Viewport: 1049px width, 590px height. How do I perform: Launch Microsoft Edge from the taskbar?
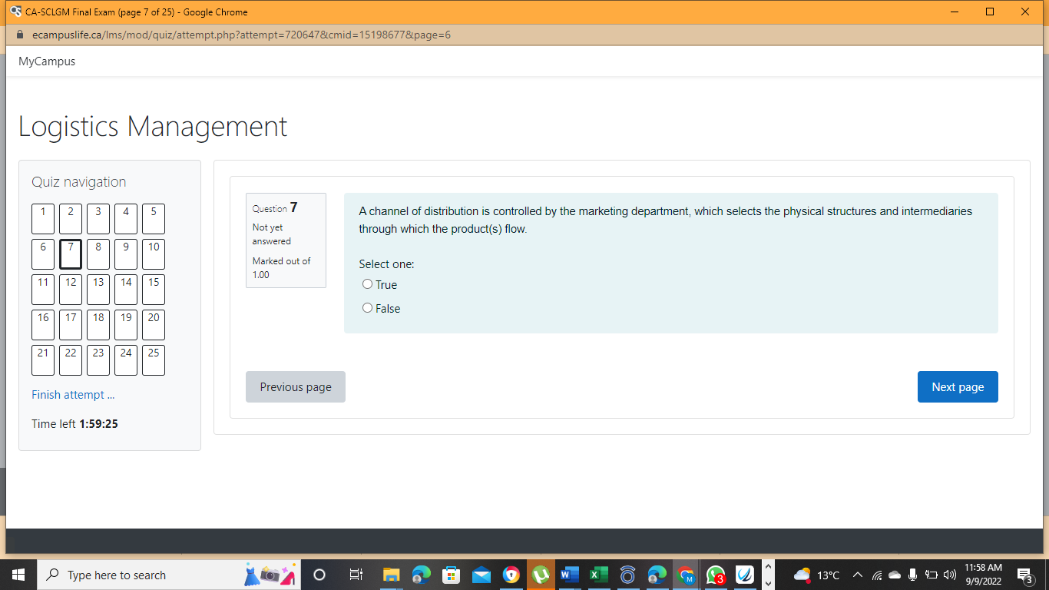pos(657,575)
